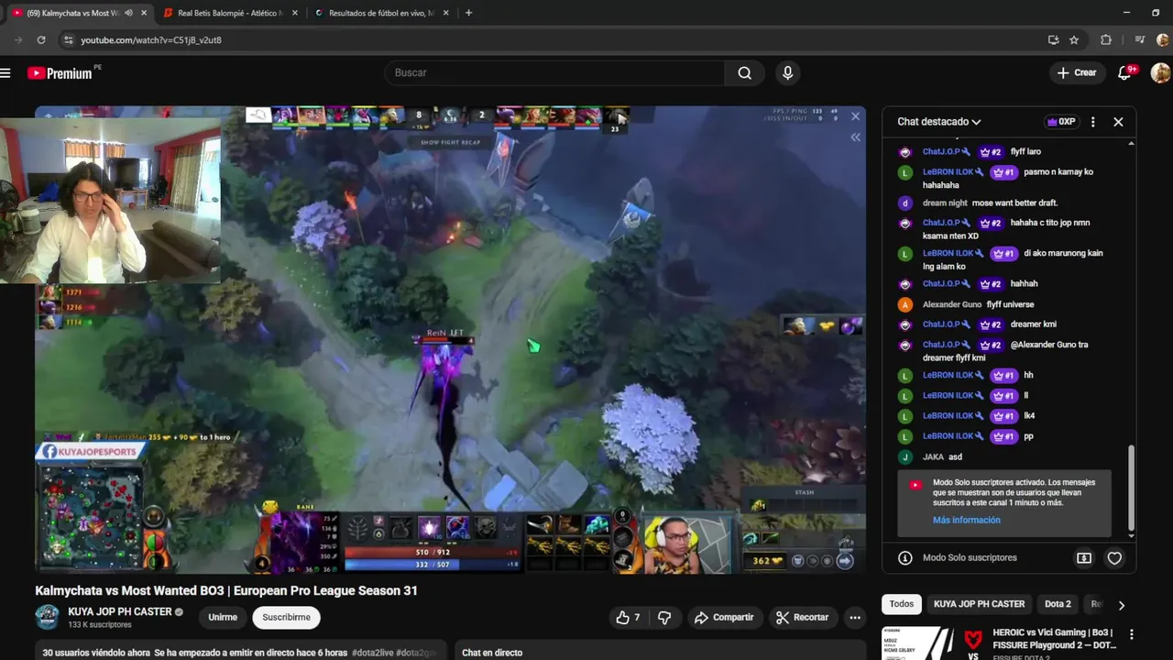Open options for HEROIC vs Vici Gaming video
This screenshot has width=1173, height=660.
1132,634
